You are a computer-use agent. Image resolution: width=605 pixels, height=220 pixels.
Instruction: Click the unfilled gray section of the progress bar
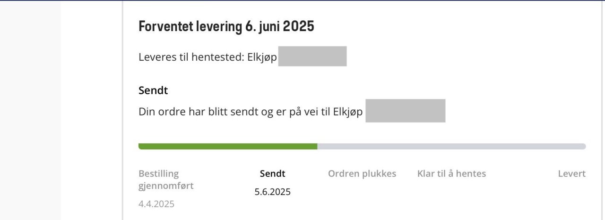[x=451, y=147]
